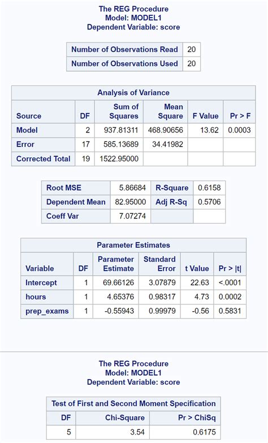
Task: Click the t value 4.73
Action: [202, 296]
